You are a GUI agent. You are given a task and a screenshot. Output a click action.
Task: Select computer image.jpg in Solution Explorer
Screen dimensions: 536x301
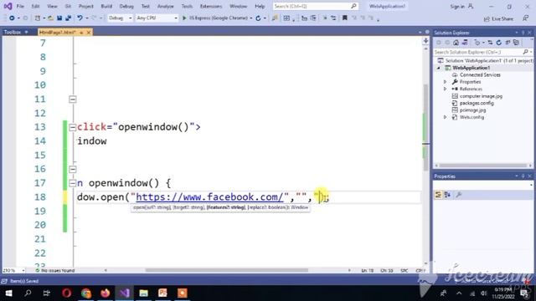[x=481, y=96]
